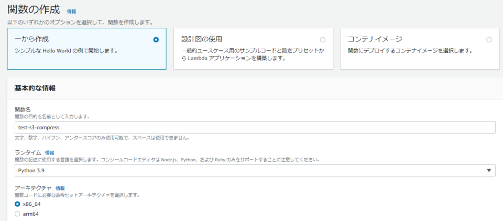The width and height of the screenshot is (503, 221).
Task: Choose the arm64 architecture radio button
Action: 18,214
